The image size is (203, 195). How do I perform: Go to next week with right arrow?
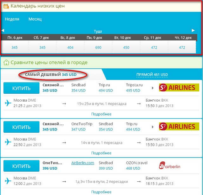click(x=193, y=30)
